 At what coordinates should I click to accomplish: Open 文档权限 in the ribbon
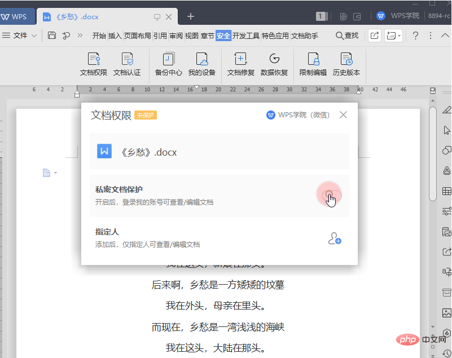93,65
